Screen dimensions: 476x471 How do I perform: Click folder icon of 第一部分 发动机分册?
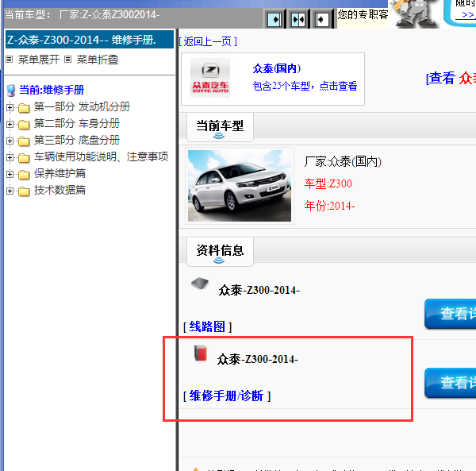[24, 107]
